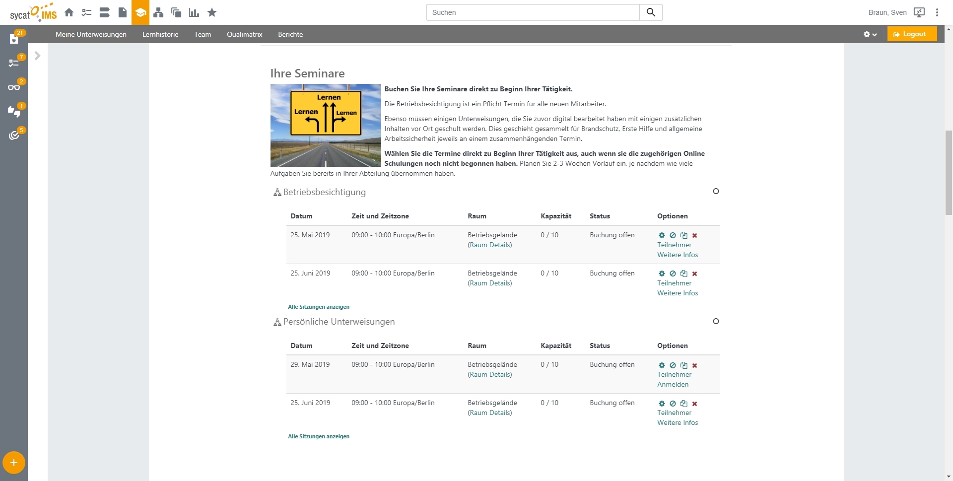Open sidebar approval check icon with badge 5

14,135
